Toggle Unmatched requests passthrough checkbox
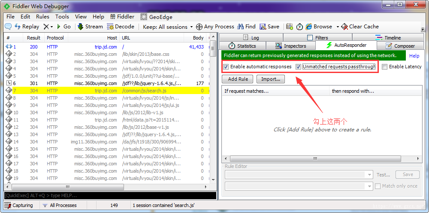 (x=299, y=67)
